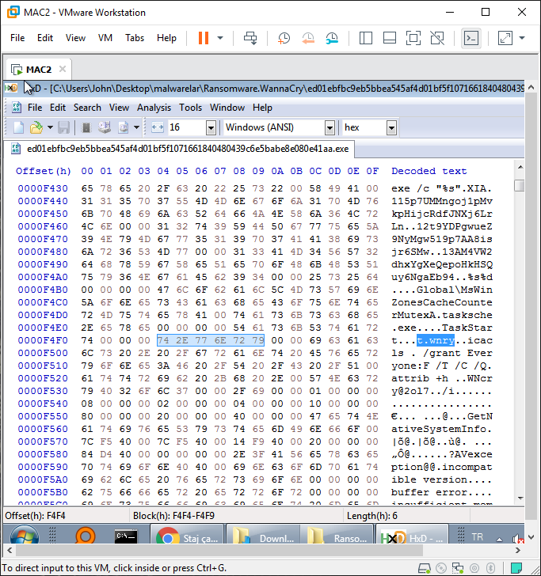Open VMware View menu

[75, 38]
